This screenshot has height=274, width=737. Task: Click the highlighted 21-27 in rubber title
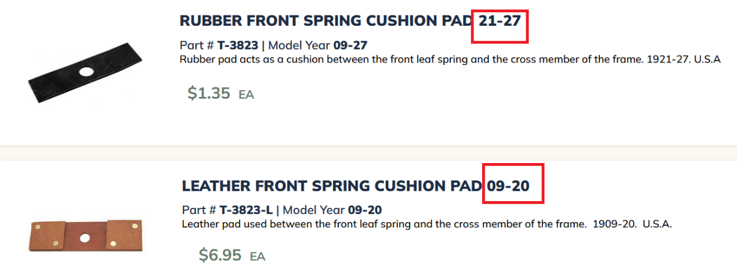click(x=500, y=21)
